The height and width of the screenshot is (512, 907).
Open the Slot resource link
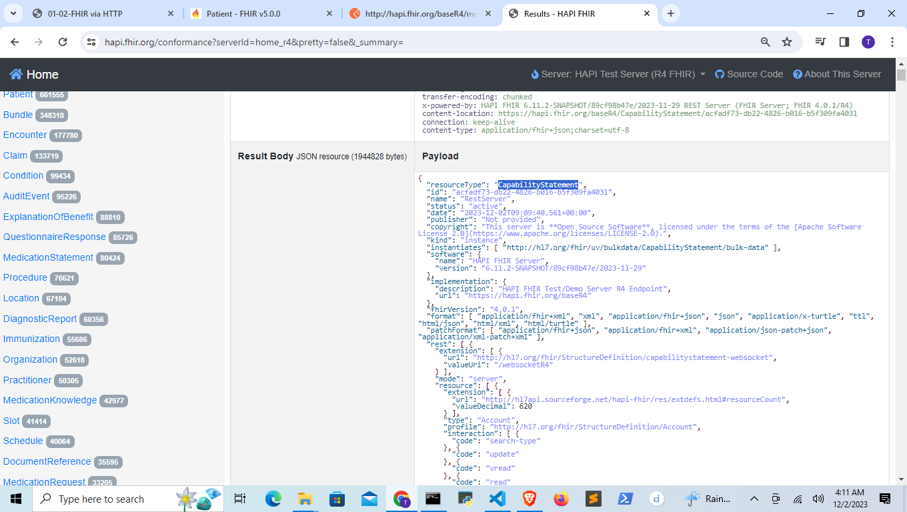point(11,421)
